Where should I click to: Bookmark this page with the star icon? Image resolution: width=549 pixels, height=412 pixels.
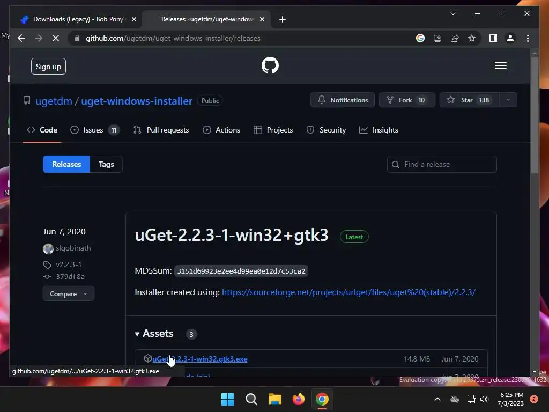(472, 38)
